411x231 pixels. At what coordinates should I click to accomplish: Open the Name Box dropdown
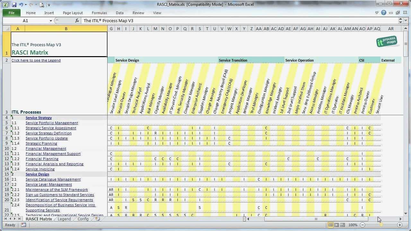coord(51,21)
